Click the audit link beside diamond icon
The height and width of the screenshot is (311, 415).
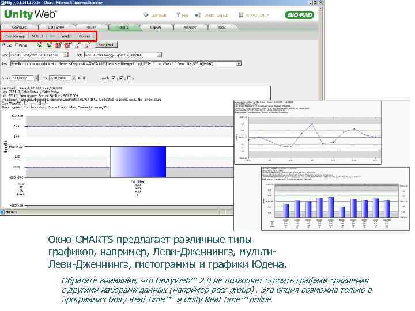click(x=159, y=16)
